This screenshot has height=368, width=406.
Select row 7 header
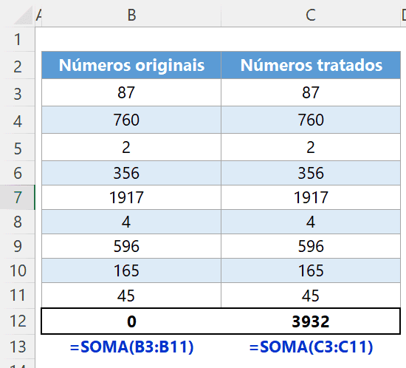[18, 197]
